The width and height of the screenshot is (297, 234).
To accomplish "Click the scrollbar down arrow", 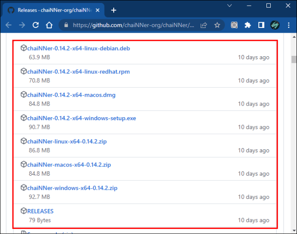I will pos(294,231).
